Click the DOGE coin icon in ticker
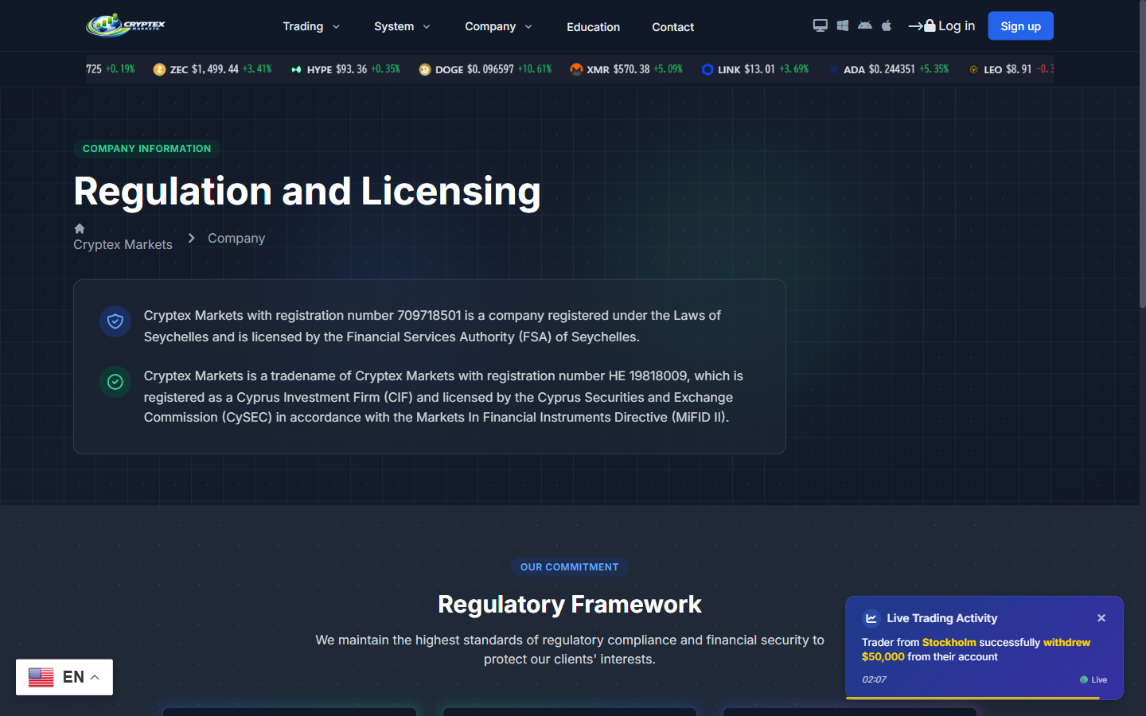 coord(425,69)
